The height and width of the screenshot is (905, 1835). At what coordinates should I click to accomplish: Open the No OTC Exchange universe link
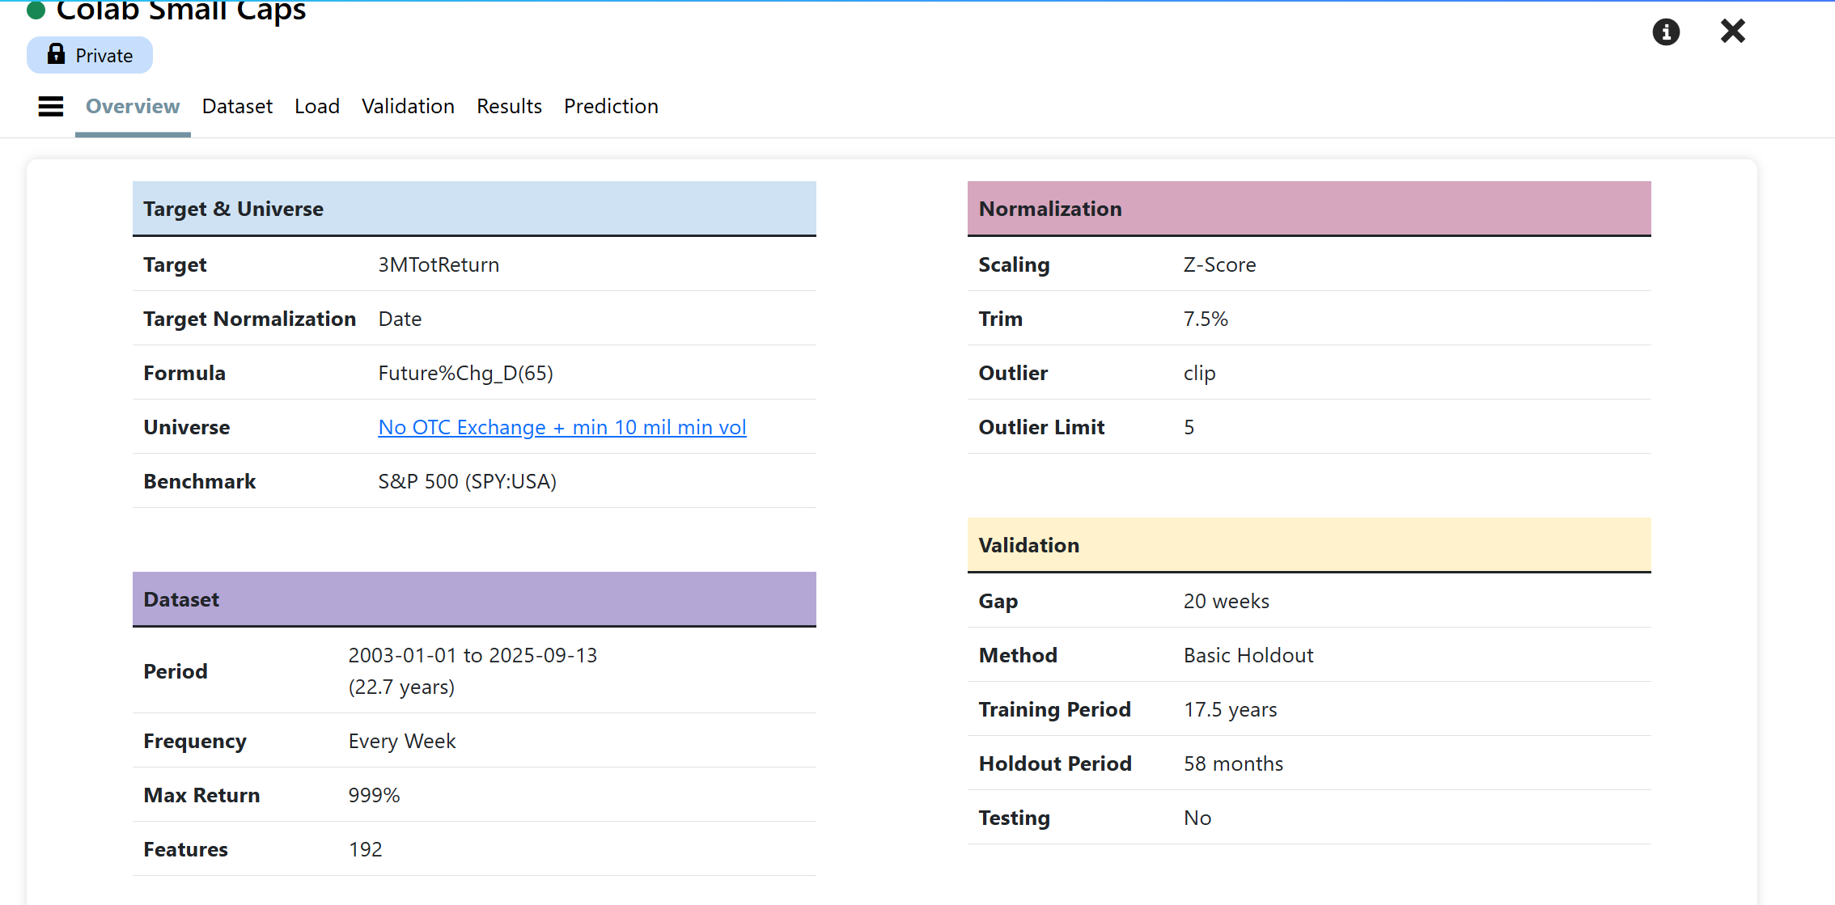[x=562, y=427]
